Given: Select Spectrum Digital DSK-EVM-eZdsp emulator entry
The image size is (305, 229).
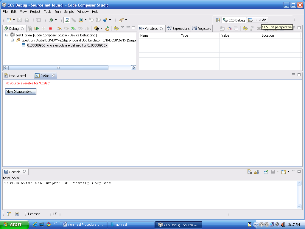Looking at the screenshot, I should (79, 40).
